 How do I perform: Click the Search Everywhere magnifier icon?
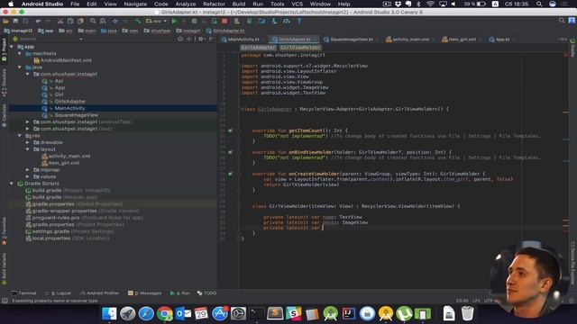(x=562, y=21)
